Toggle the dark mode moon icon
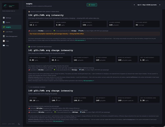This screenshot has width=165, height=127. 19,124
